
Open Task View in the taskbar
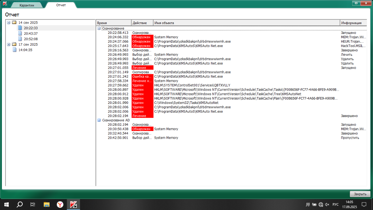tap(33, 204)
